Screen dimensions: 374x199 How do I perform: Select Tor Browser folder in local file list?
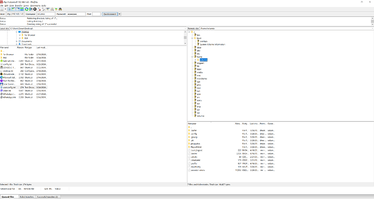[24, 54]
